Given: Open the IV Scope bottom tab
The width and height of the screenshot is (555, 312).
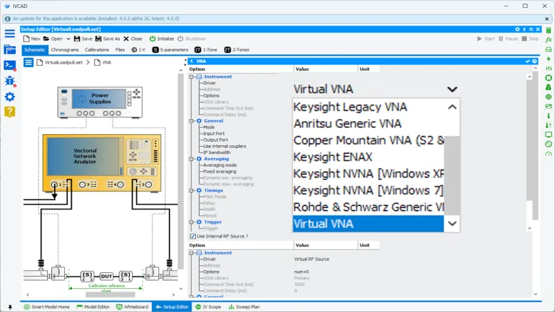Looking at the screenshot, I should click(208, 307).
